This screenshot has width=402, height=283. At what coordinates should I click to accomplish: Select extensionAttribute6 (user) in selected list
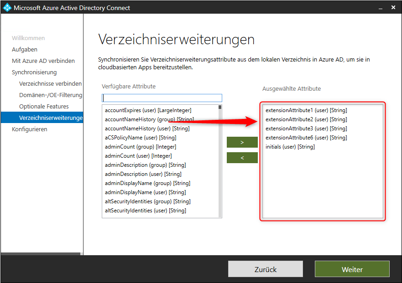pos(306,138)
